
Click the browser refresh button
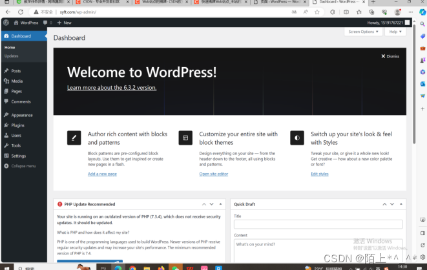[21, 12]
